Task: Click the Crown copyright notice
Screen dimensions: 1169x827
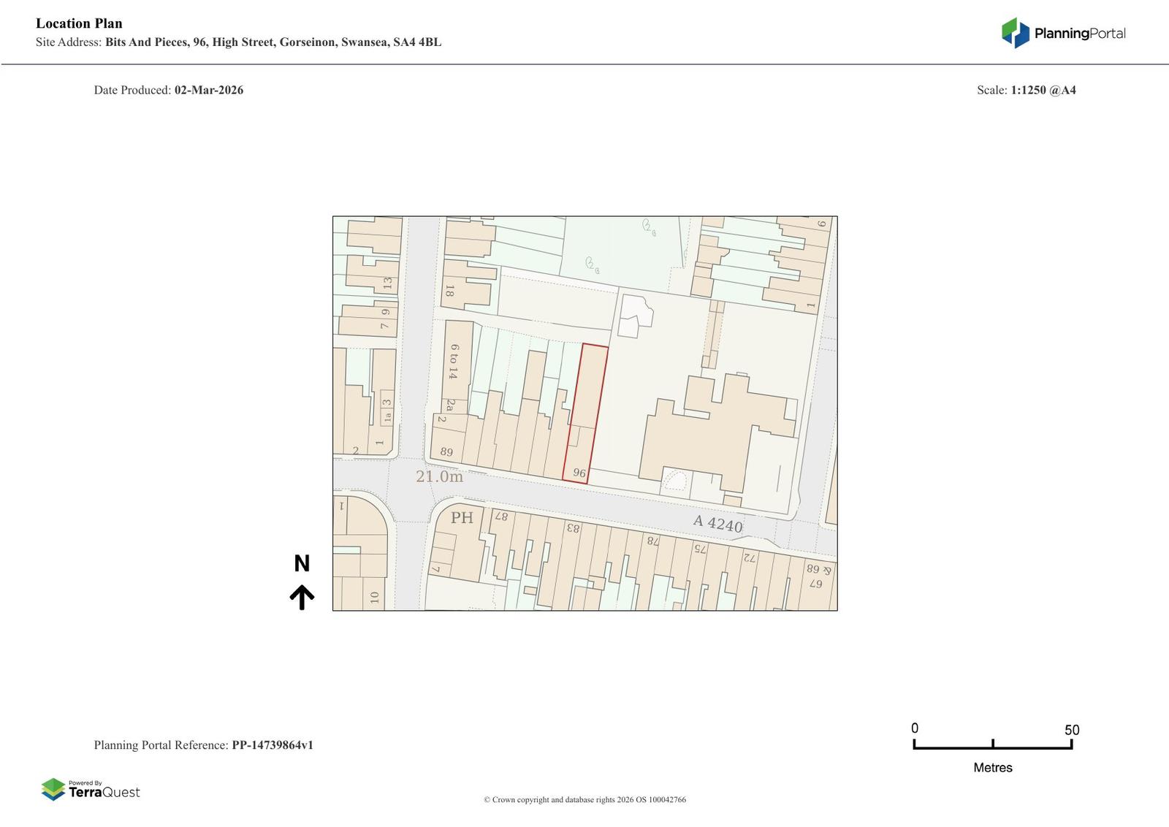Action: pyautogui.click(x=584, y=800)
